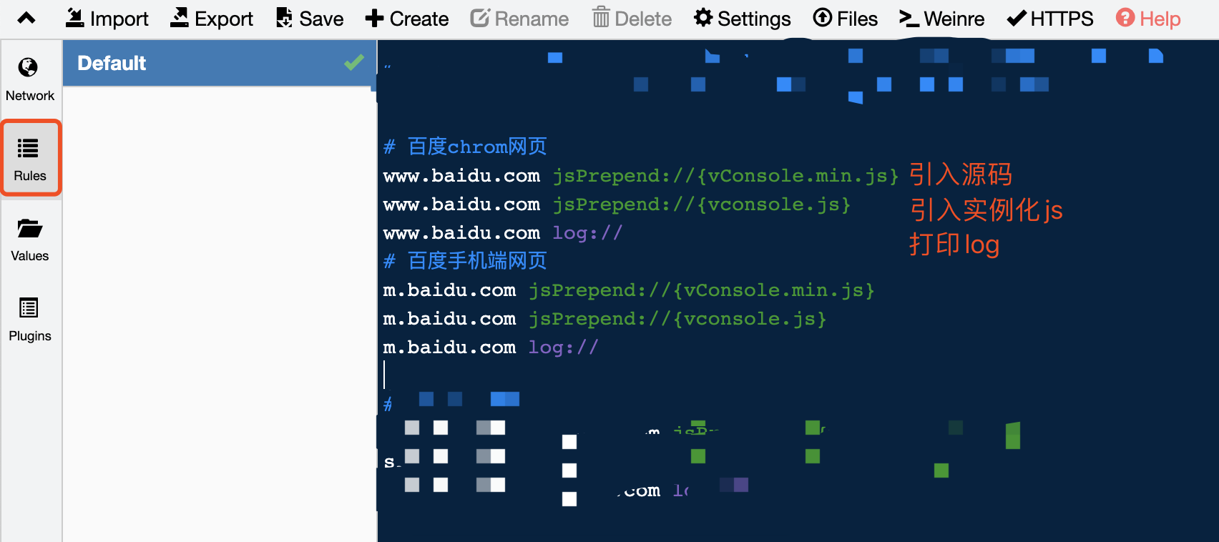Click the www.baidu.com log rule line
1219x542 pixels.
pos(501,232)
